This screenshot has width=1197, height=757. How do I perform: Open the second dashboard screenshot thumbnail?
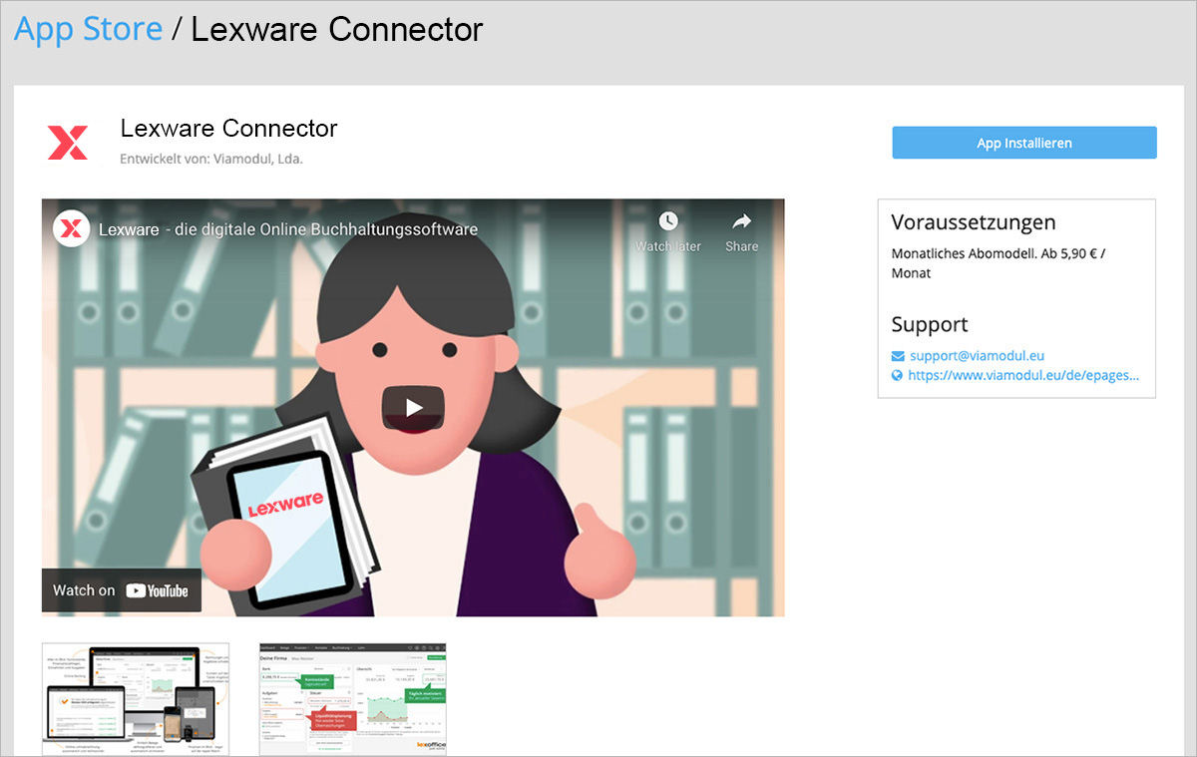pyautogui.click(x=353, y=699)
